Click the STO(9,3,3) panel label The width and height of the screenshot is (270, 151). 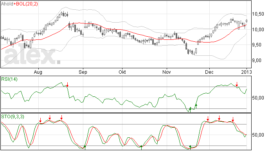(13, 117)
